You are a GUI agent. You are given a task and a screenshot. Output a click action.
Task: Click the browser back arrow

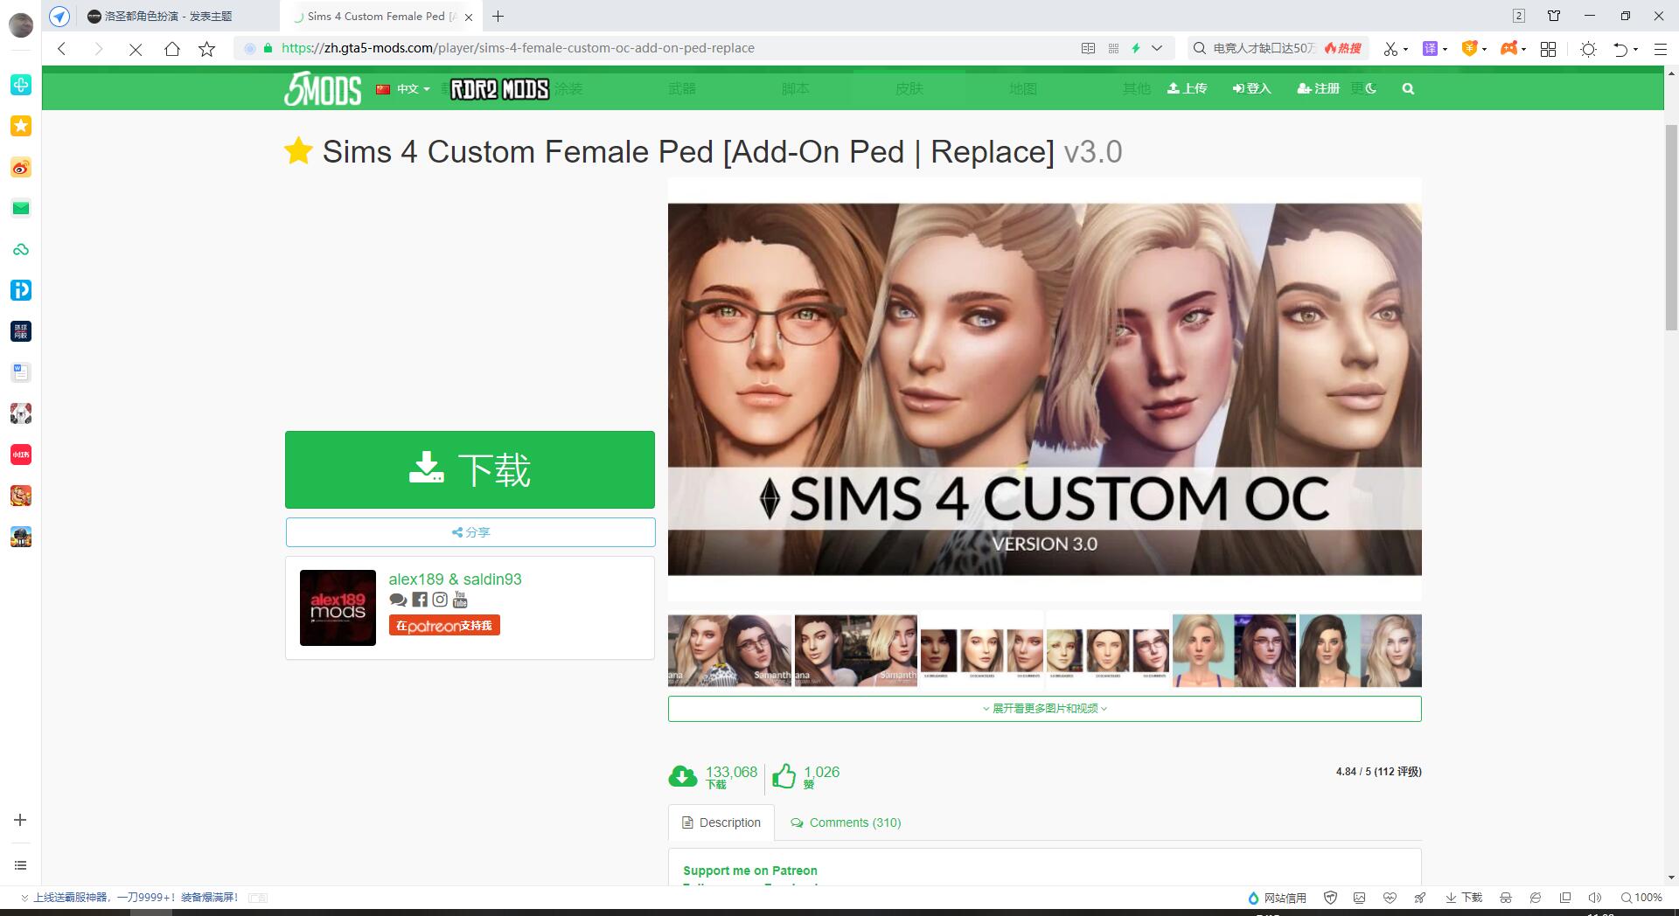62,49
